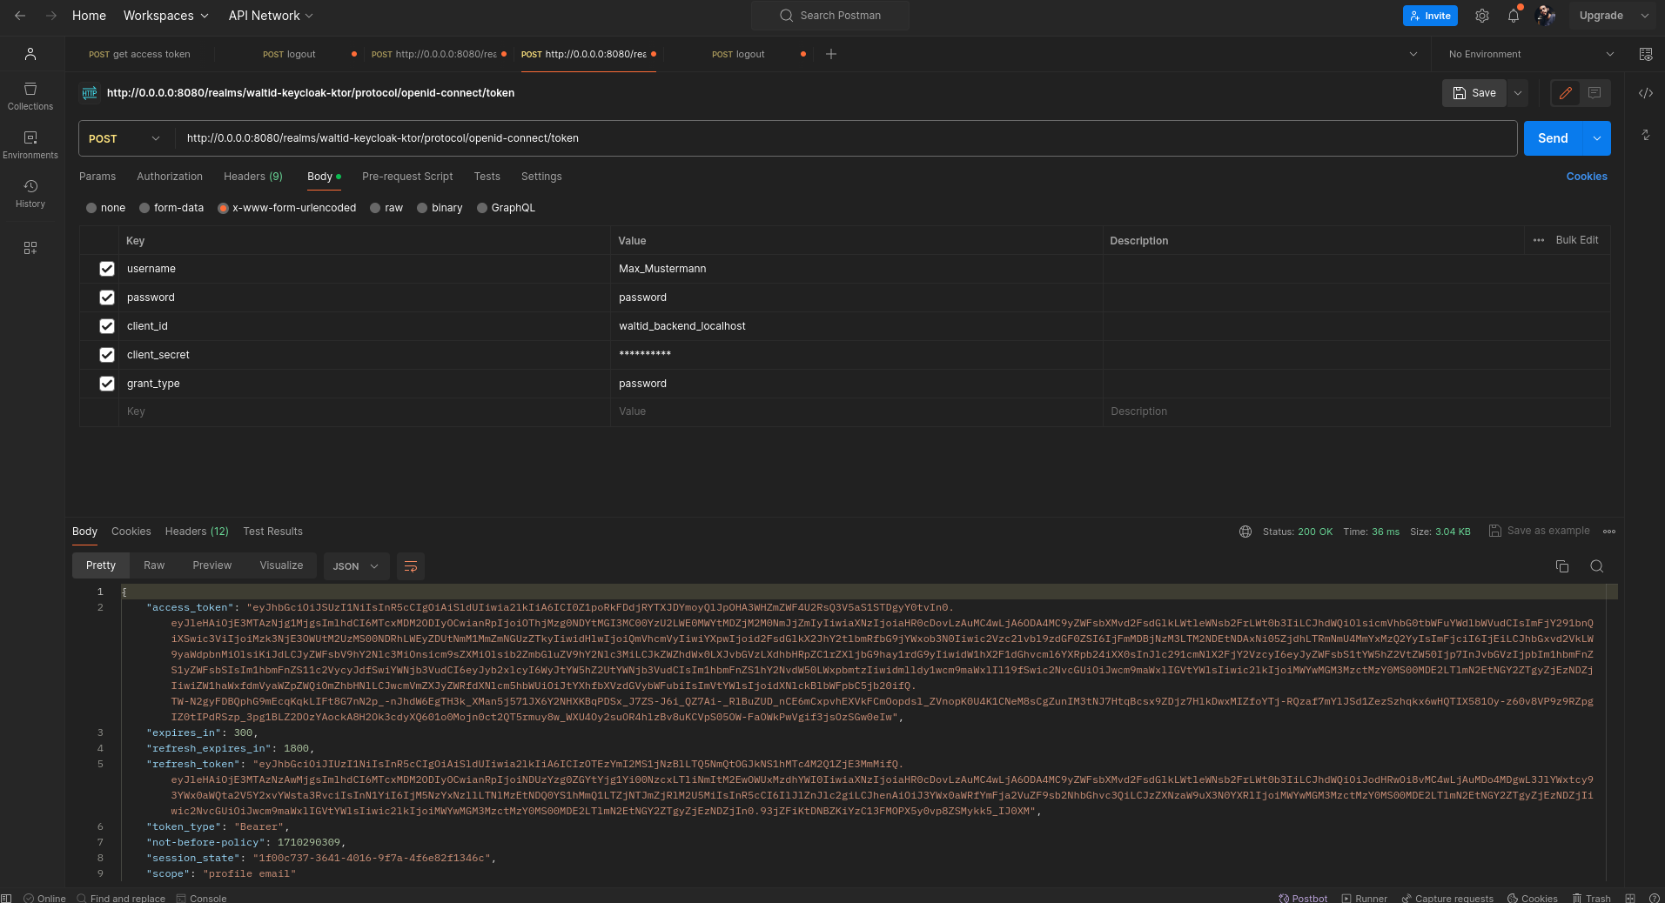Open Environments in the sidebar

tap(30, 144)
